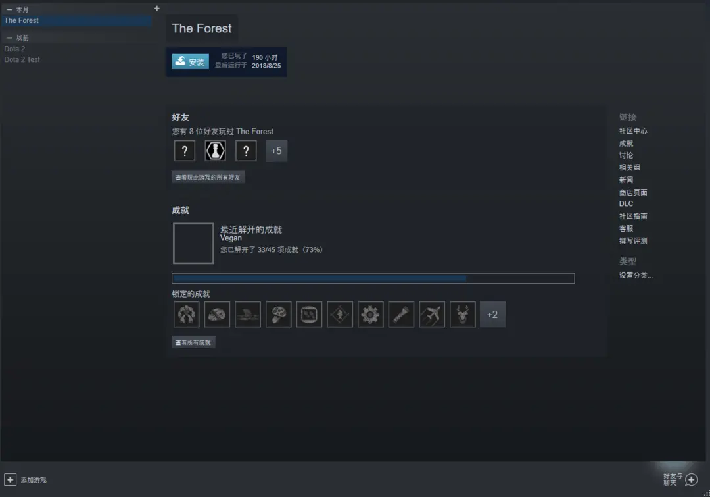The height and width of the screenshot is (497, 710).
Task: Open the 相关组 link
Action: (x=629, y=167)
